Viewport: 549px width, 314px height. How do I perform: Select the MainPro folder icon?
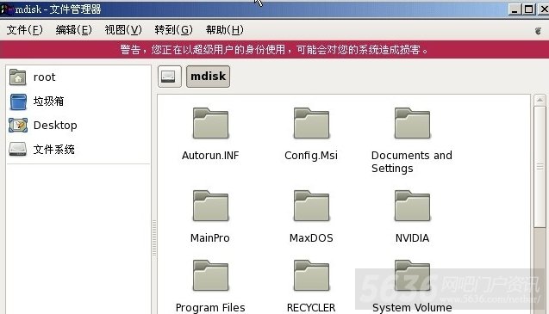210,206
